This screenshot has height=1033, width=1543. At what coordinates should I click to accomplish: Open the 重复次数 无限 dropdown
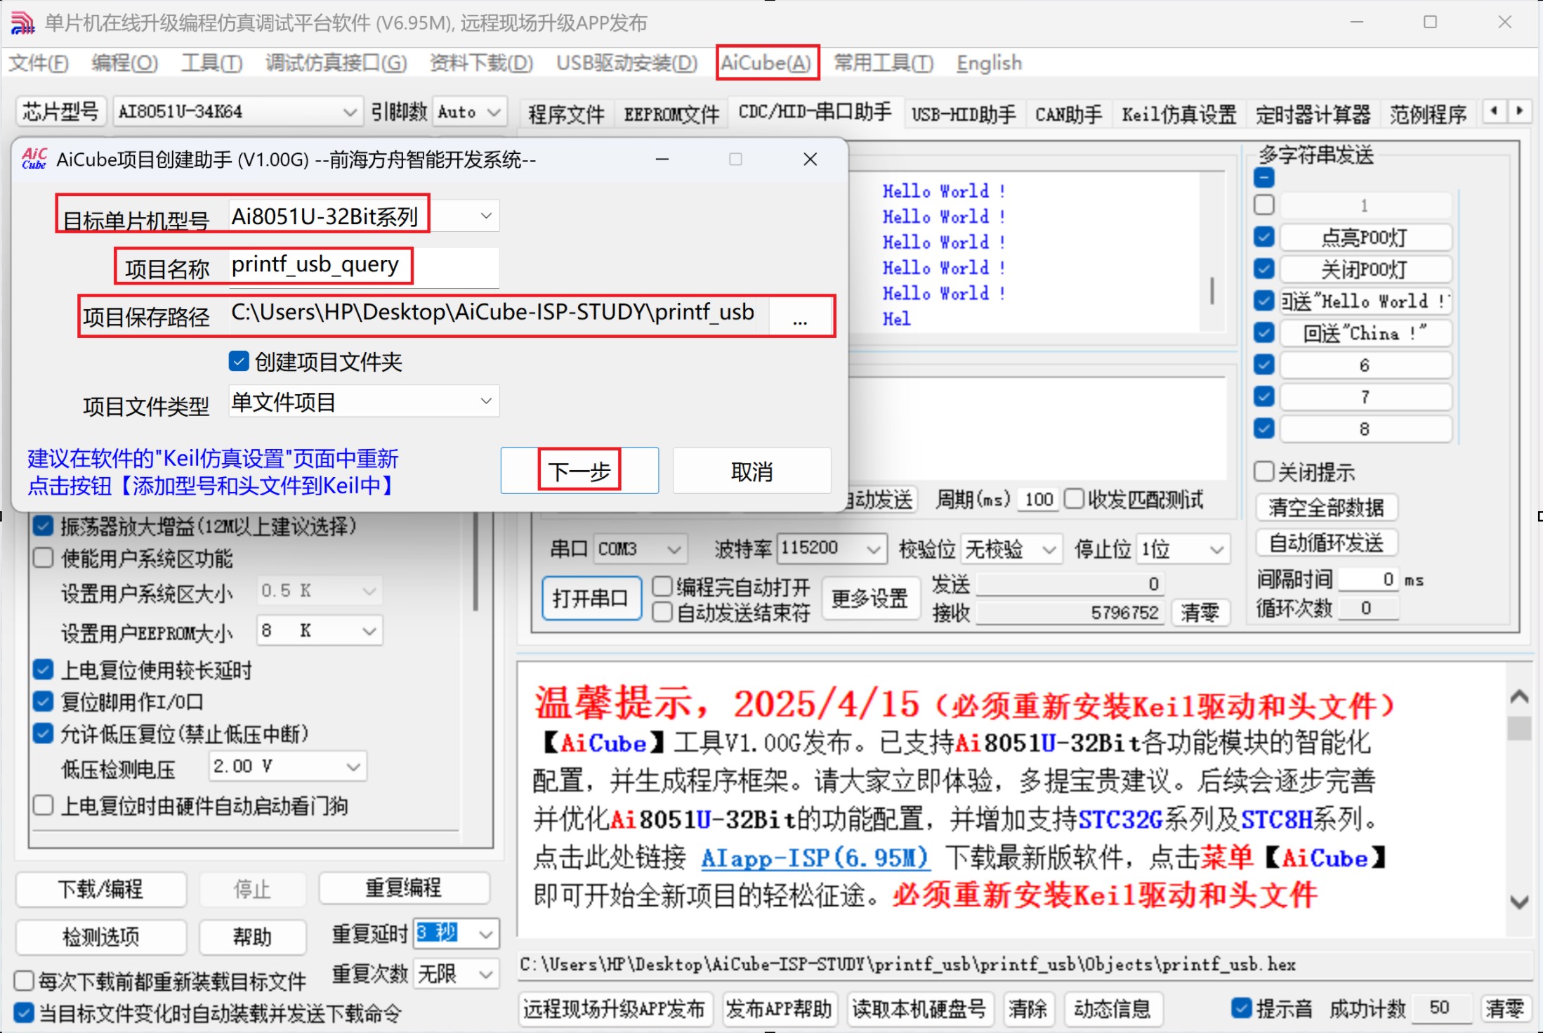tap(457, 974)
